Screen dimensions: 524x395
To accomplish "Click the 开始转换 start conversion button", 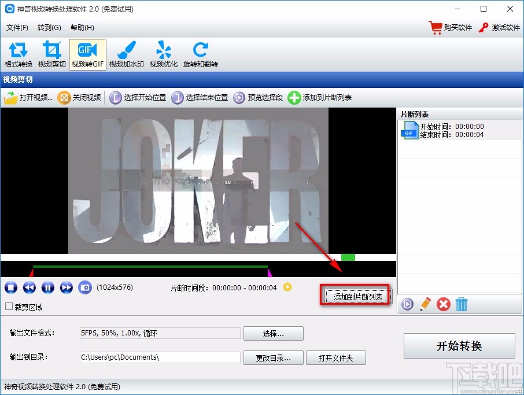I will point(459,346).
